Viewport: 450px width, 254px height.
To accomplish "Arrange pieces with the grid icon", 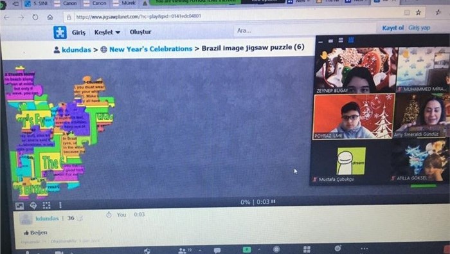I will pyautogui.click(x=46, y=205).
